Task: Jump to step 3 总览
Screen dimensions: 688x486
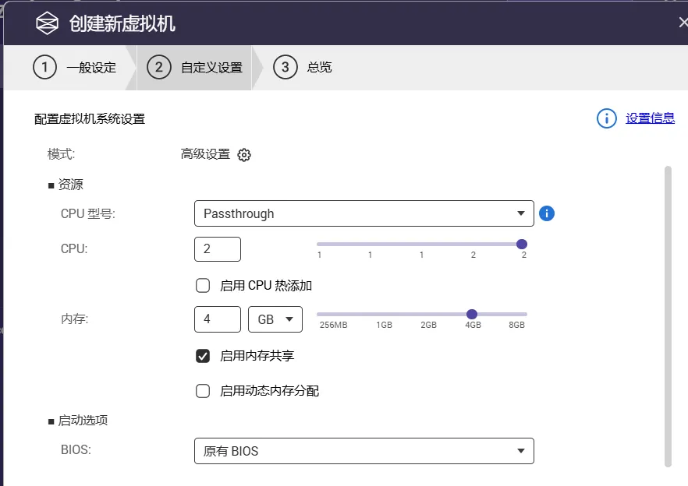Action: [303, 68]
